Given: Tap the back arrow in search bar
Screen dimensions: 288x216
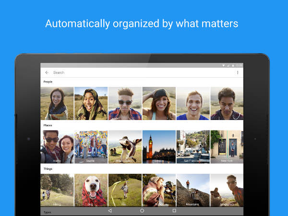Looking at the screenshot, I should pyautogui.click(x=47, y=72).
